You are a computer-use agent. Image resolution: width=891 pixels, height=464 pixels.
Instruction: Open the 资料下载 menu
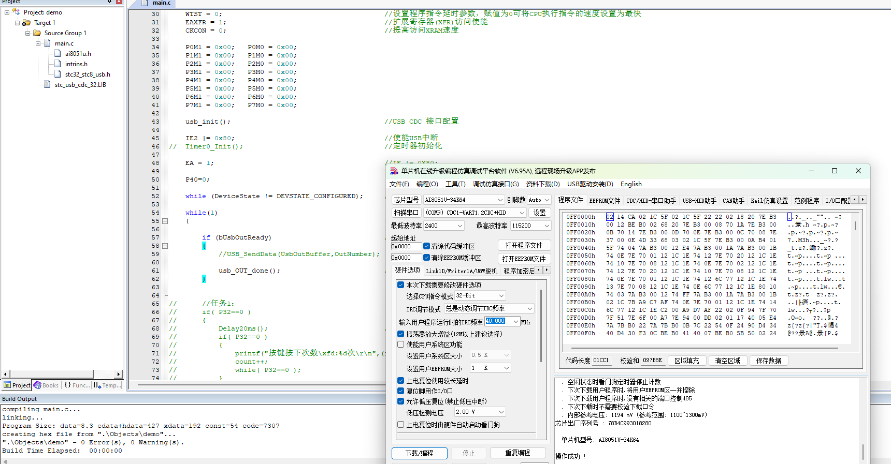coord(542,184)
